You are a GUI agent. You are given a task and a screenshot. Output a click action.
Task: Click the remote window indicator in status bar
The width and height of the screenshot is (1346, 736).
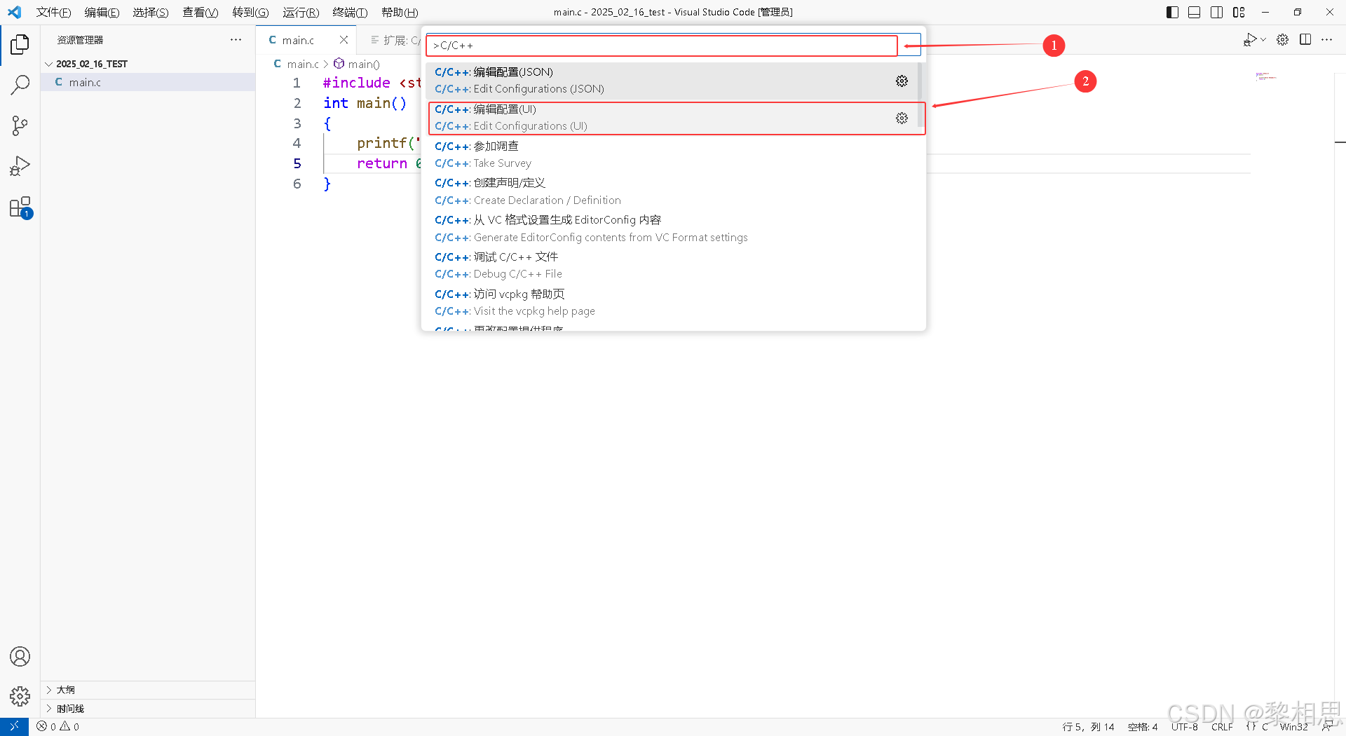coord(14,726)
